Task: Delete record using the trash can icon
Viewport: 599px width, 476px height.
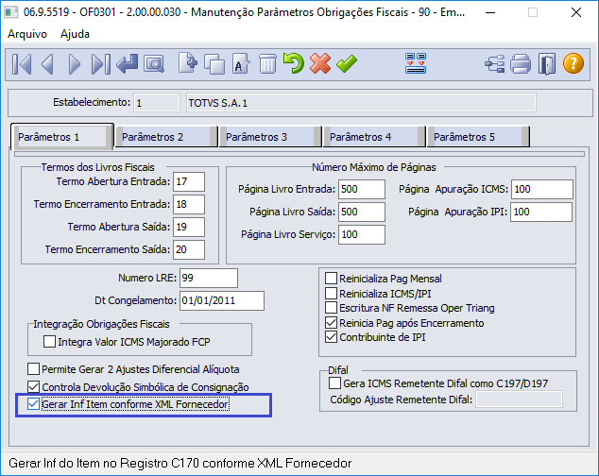Action: coord(267,64)
